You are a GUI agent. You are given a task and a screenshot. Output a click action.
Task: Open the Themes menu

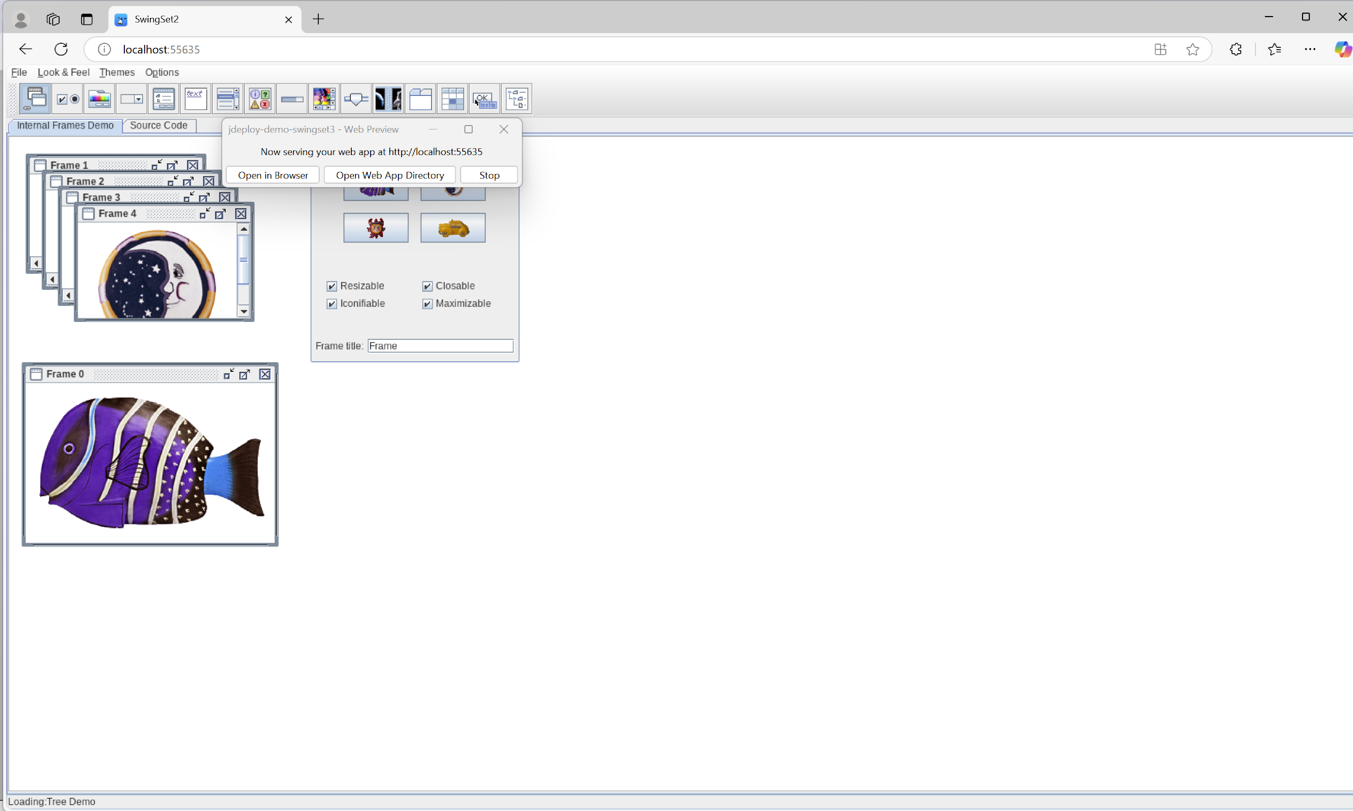[x=117, y=72]
